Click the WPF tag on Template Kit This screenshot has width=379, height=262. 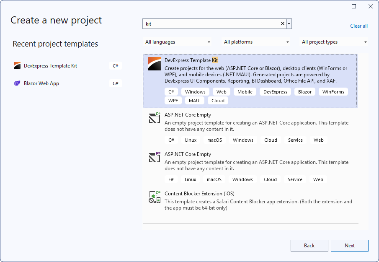pos(173,101)
